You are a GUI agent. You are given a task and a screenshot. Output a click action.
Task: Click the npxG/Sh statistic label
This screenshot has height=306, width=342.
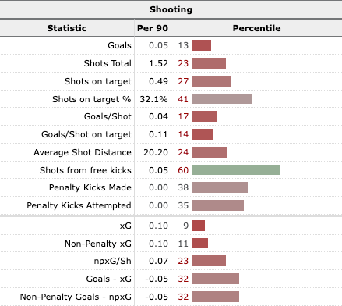(x=112, y=261)
